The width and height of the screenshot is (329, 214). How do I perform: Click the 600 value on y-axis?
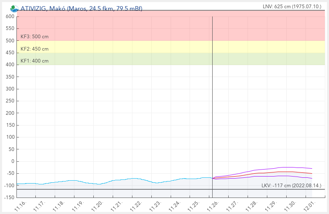click(x=10, y=16)
